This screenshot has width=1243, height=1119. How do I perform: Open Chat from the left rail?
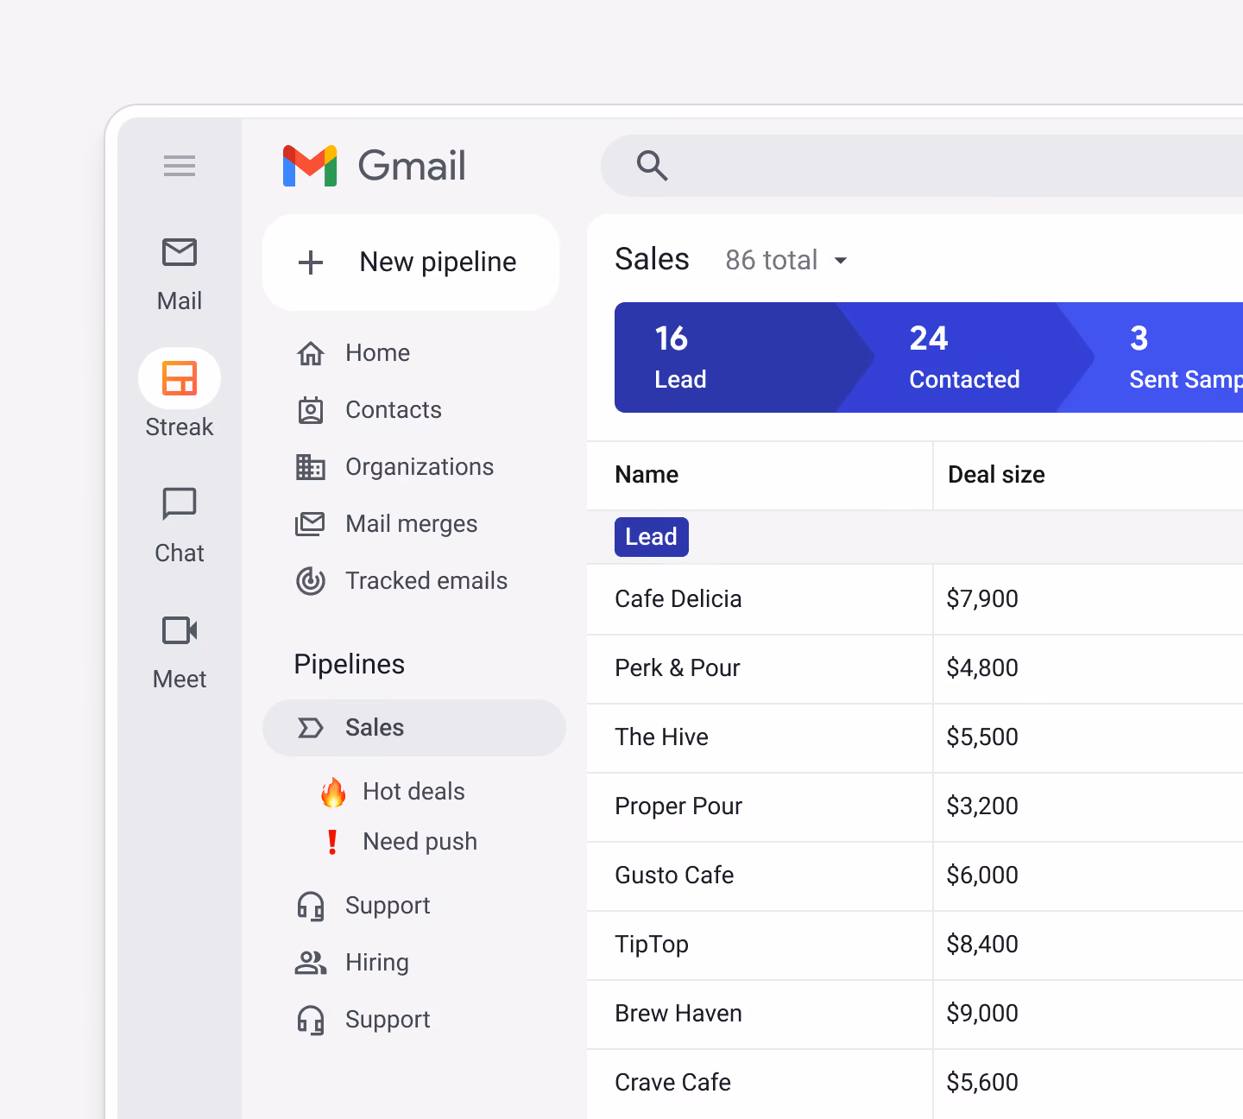click(x=180, y=526)
